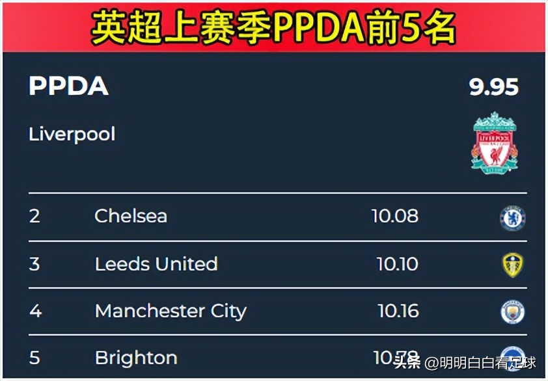Click Manchester City's 10.16 value
This screenshot has width=548, height=381.
click(398, 311)
